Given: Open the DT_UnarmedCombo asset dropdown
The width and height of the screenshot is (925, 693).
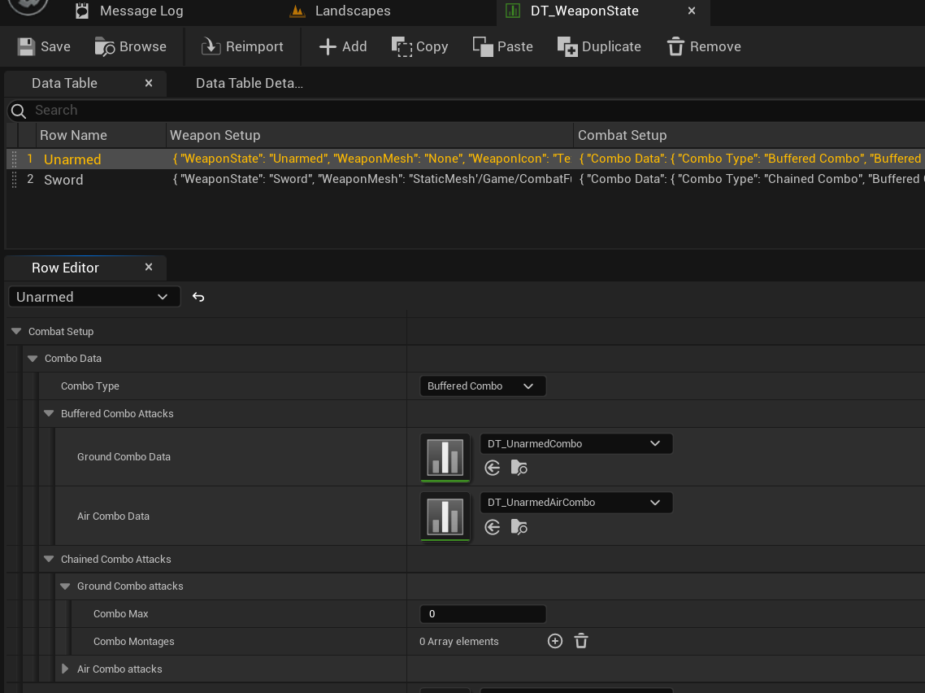Looking at the screenshot, I should tap(576, 444).
